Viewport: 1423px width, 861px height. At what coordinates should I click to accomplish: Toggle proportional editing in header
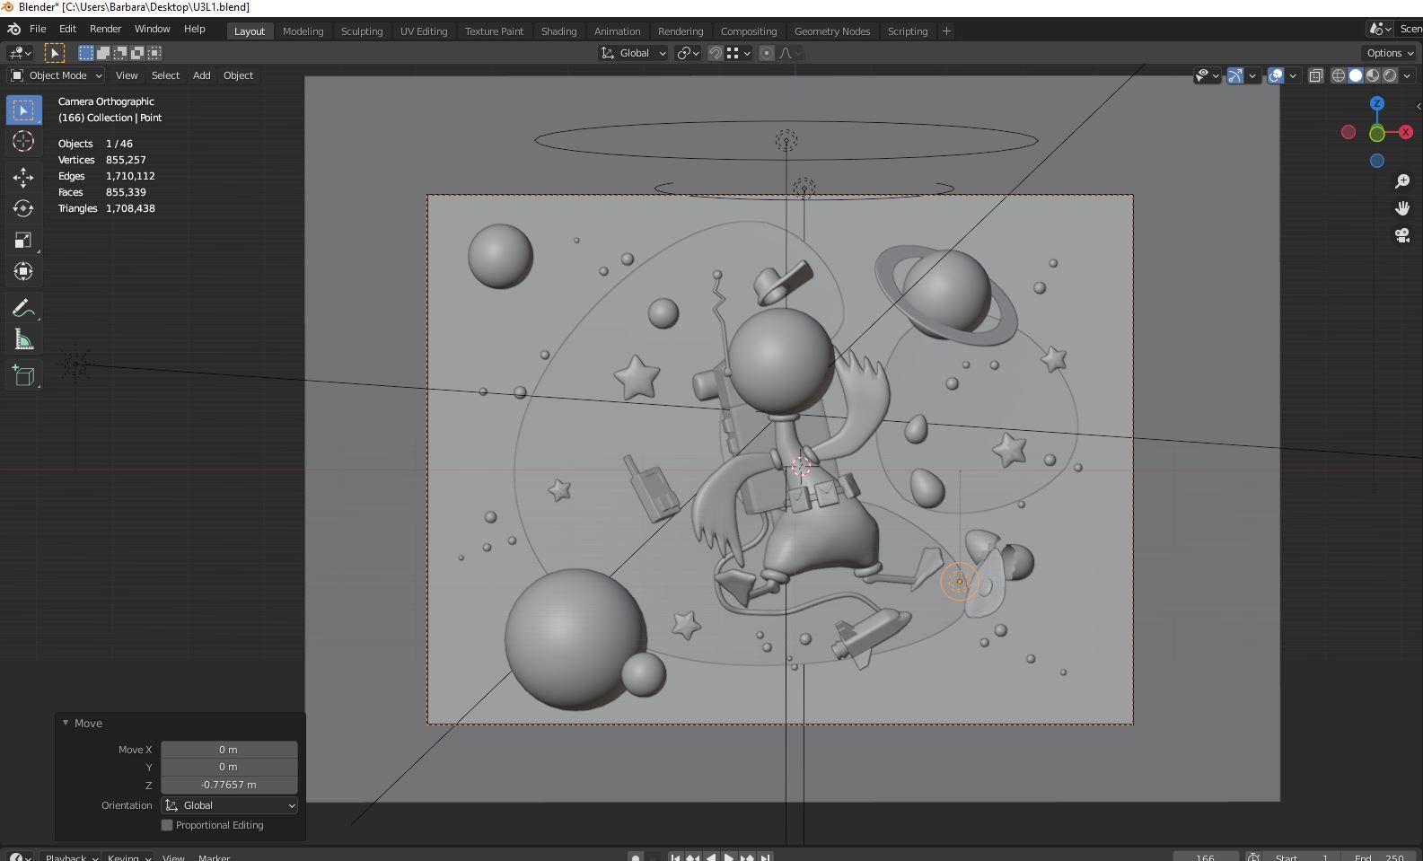coord(767,53)
